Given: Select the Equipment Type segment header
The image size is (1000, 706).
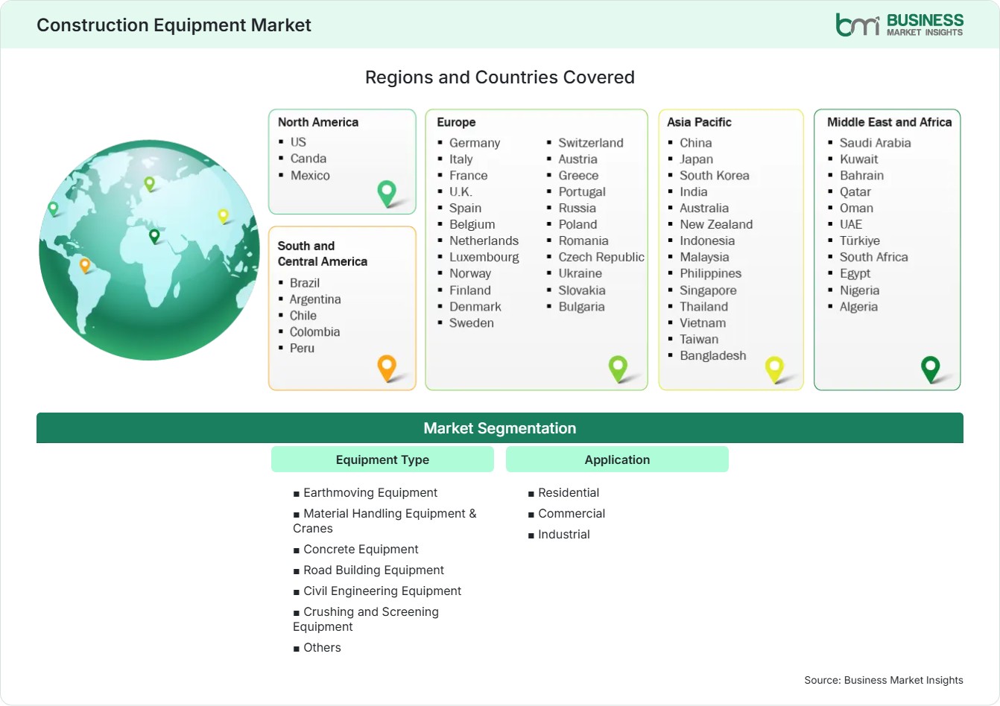Looking at the screenshot, I should click(x=382, y=459).
